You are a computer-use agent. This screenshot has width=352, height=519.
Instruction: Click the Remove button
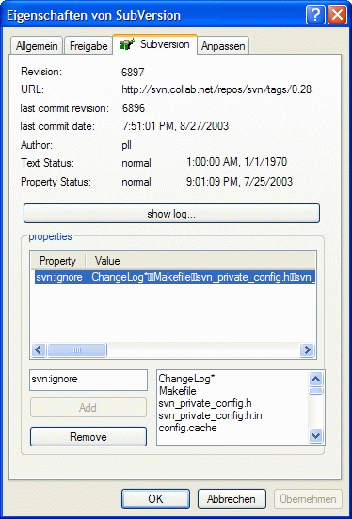[x=88, y=437]
